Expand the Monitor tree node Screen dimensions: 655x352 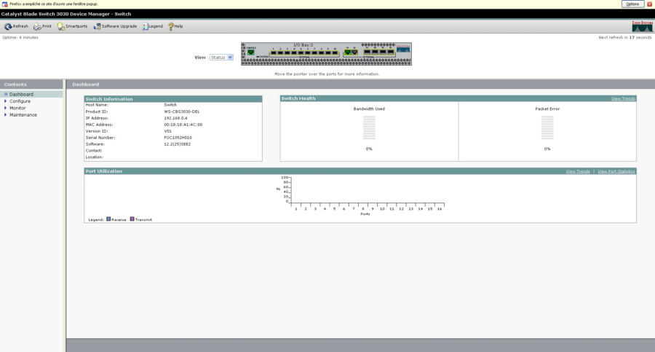click(5, 108)
